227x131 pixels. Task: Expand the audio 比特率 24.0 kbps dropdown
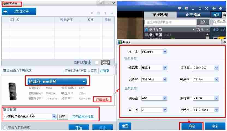(216, 110)
